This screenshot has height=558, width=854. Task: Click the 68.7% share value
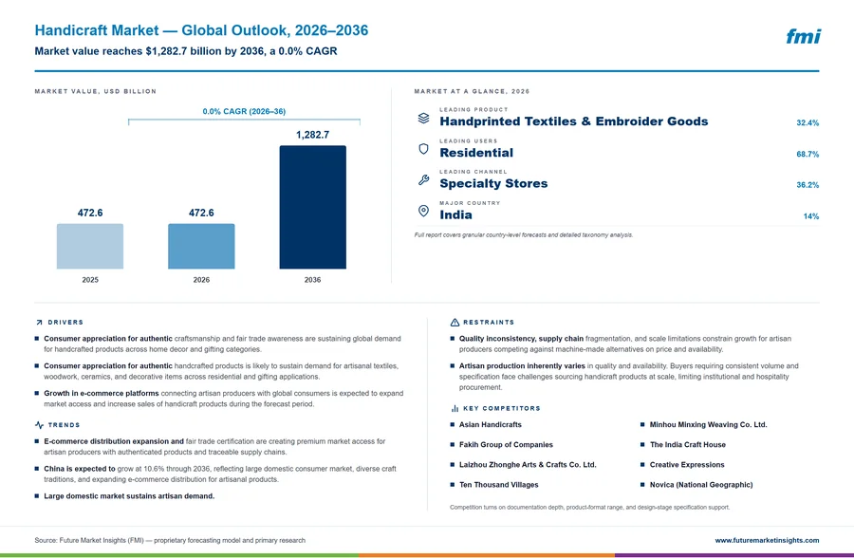click(x=808, y=155)
